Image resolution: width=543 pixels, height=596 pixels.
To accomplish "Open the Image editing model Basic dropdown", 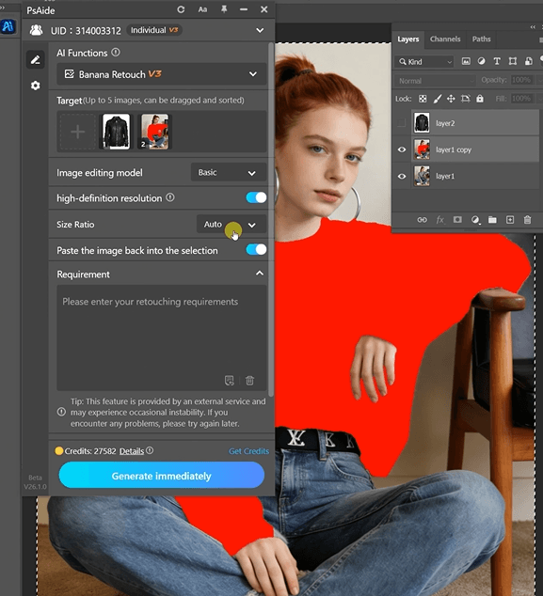I will [x=229, y=173].
